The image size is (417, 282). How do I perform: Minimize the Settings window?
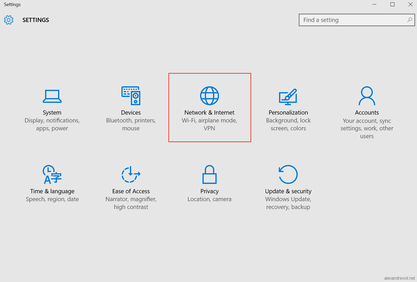[375, 4]
